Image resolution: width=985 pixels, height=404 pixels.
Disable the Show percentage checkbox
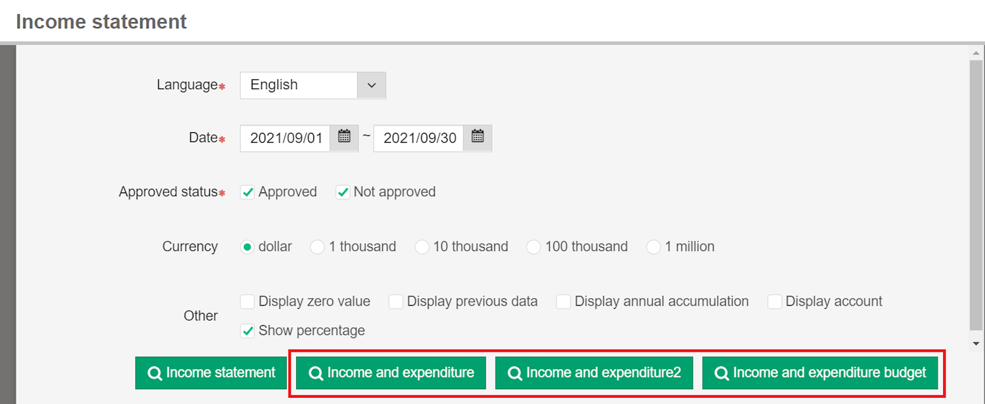(247, 331)
